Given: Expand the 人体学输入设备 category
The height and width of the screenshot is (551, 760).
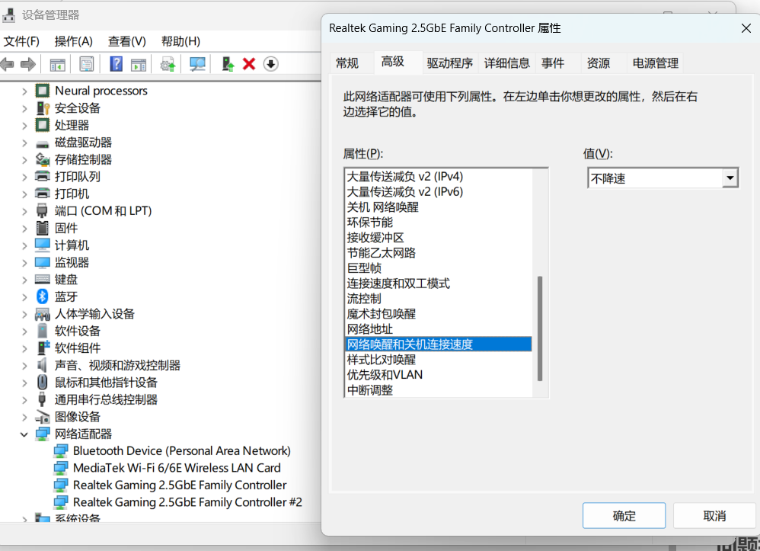Looking at the screenshot, I should coord(24,314).
